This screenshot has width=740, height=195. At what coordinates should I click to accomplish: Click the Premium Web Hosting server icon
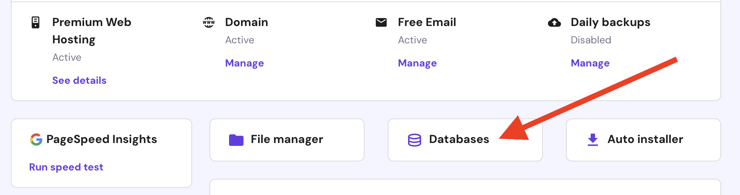pyautogui.click(x=36, y=22)
